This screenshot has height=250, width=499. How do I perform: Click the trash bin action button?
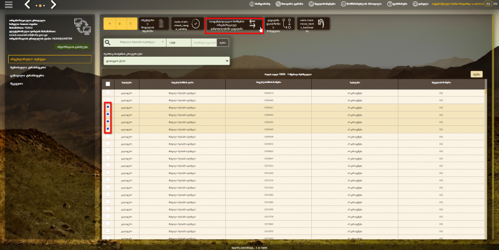pos(153,24)
